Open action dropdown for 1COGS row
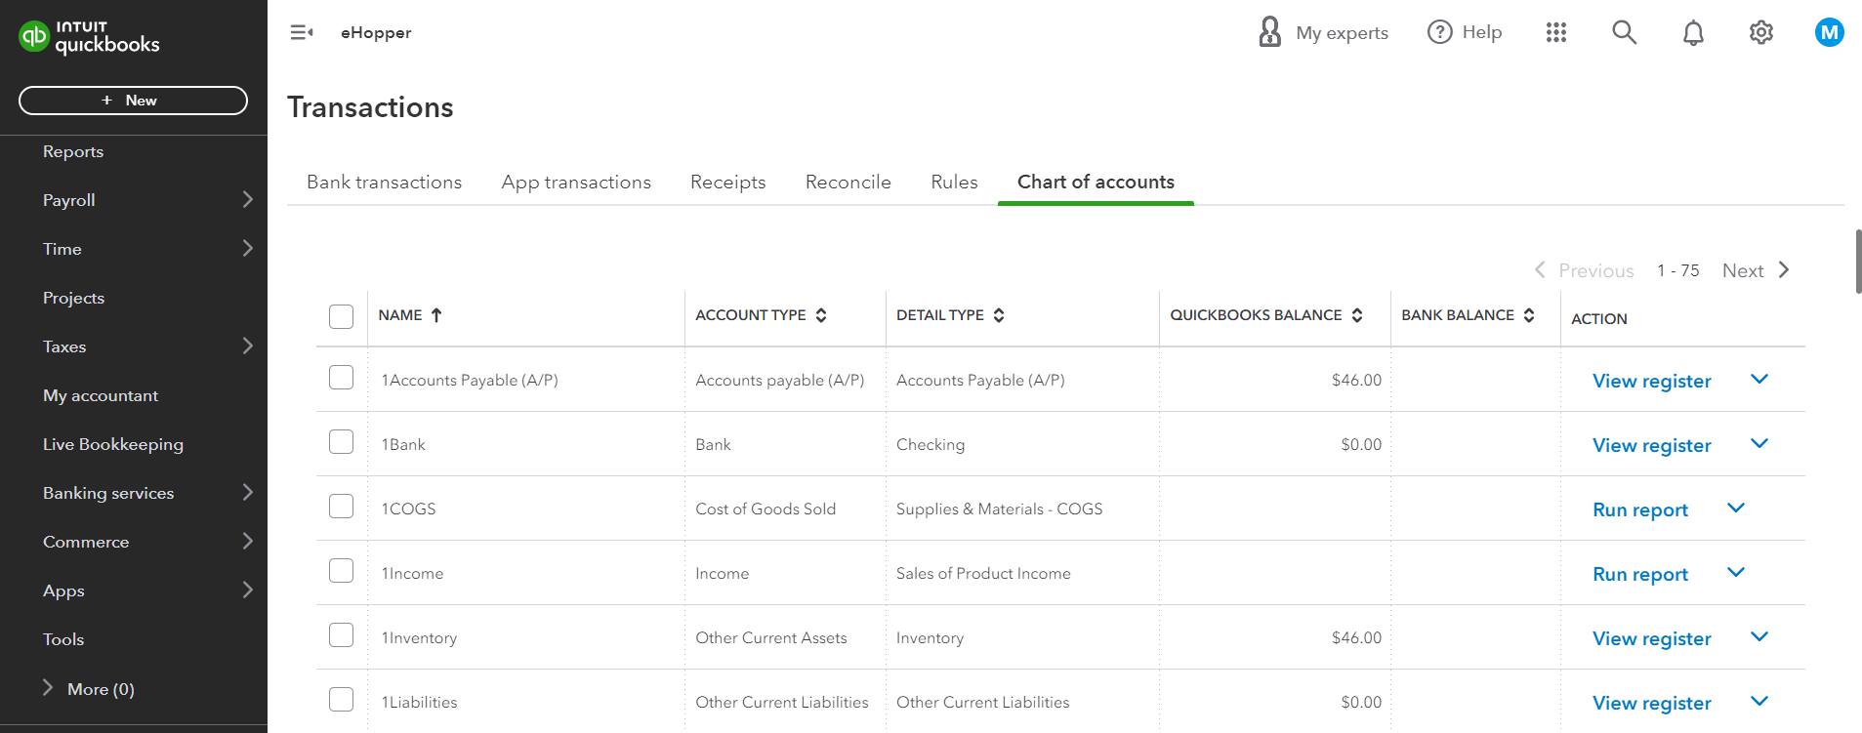Screen dimensions: 1862x733 tap(1736, 508)
